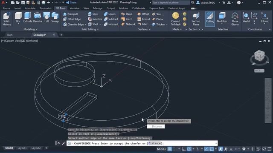Screen dimensions: 273x153
Task: Open workspace switching gear dropdown
Action: (248, 149)
